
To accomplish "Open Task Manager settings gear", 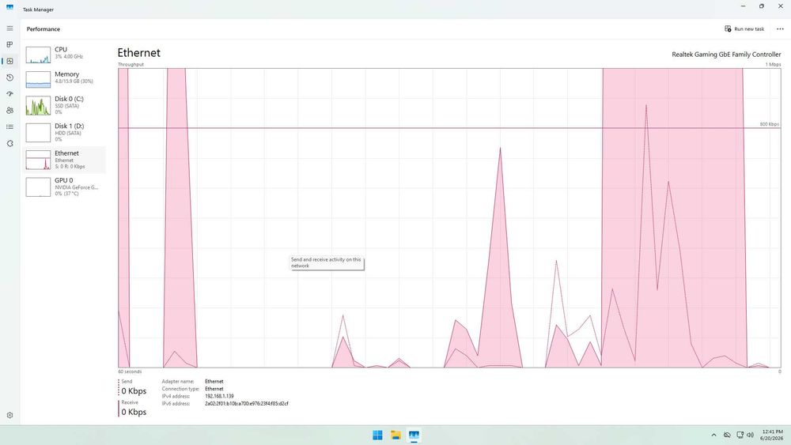I will pos(9,415).
